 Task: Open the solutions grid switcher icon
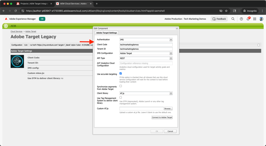point(255,19)
